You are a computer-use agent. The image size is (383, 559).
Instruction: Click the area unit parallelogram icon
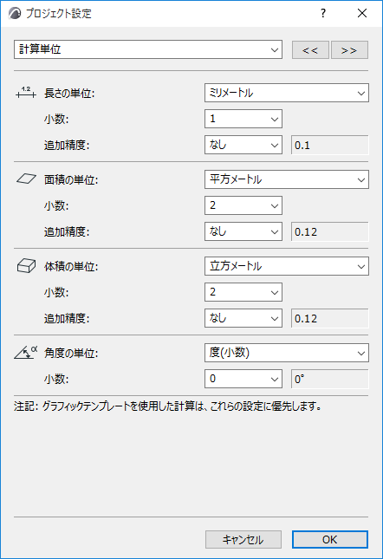point(26,179)
